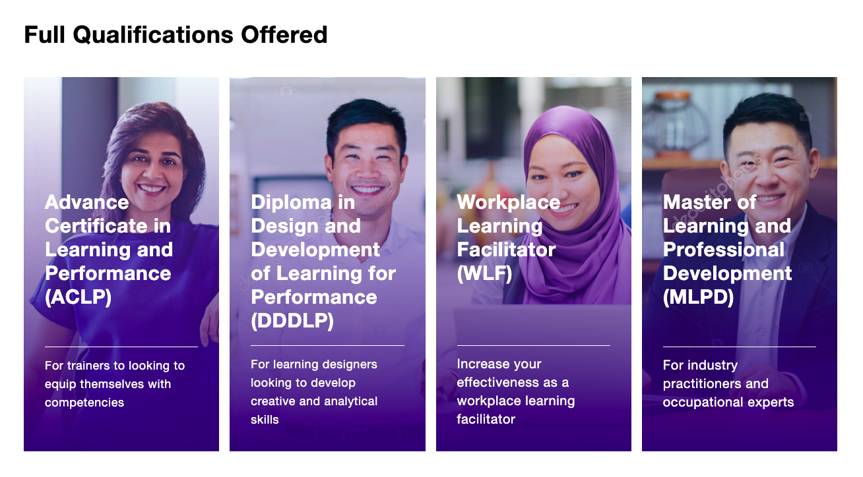Click the Full Qualifications Offered heading

[x=176, y=34]
